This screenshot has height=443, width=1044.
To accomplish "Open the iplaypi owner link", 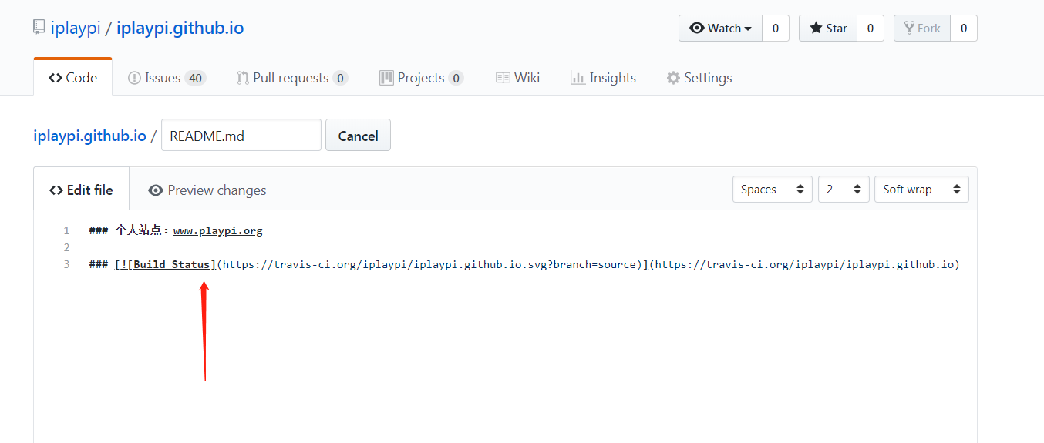I will pyautogui.click(x=76, y=29).
